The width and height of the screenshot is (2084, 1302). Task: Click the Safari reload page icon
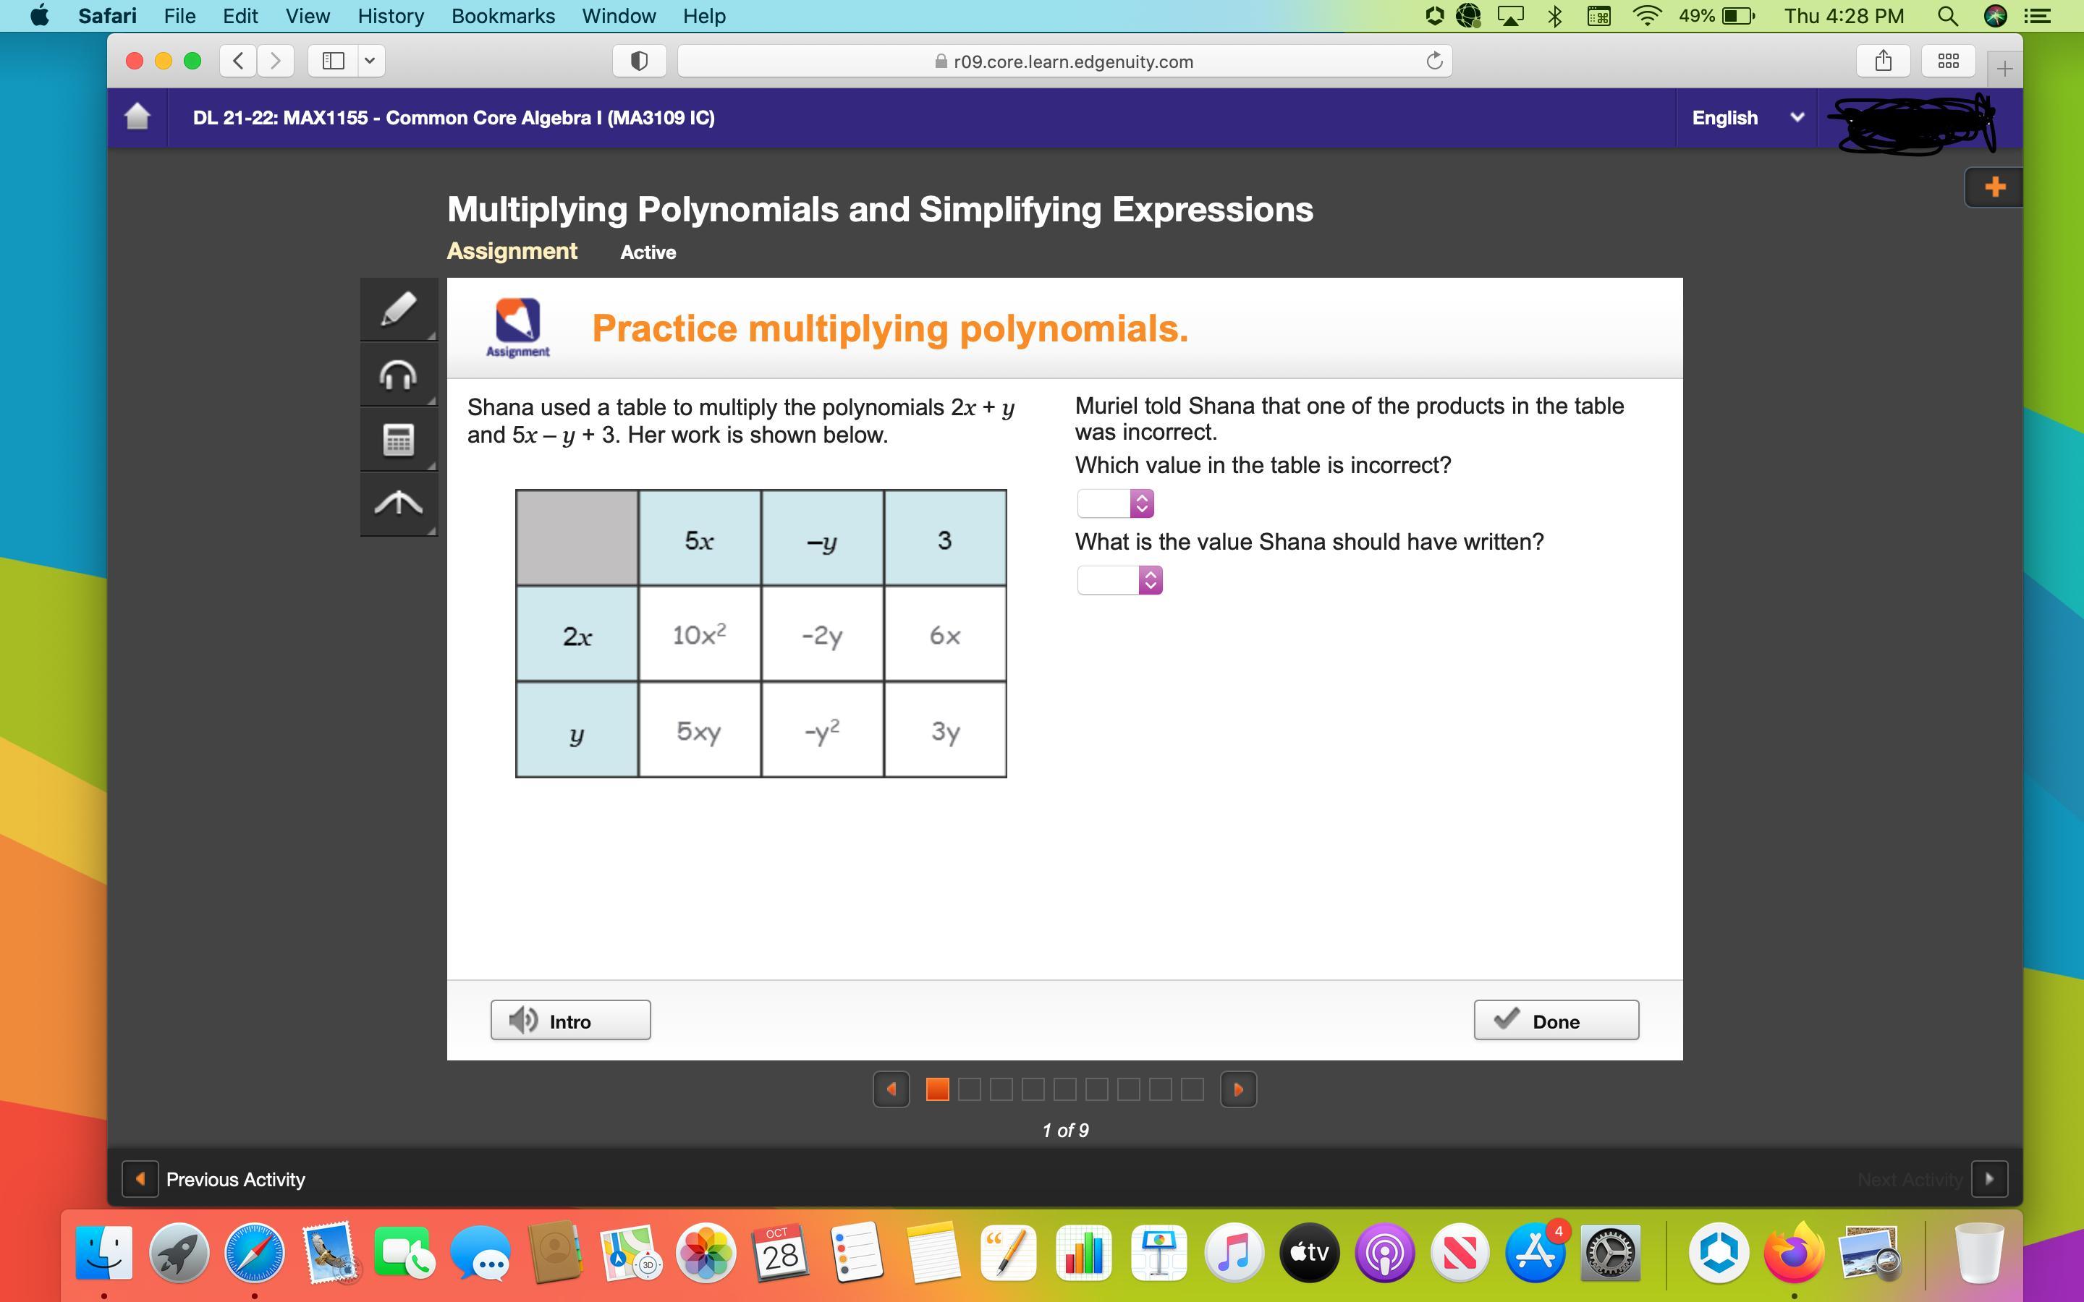pos(1433,61)
